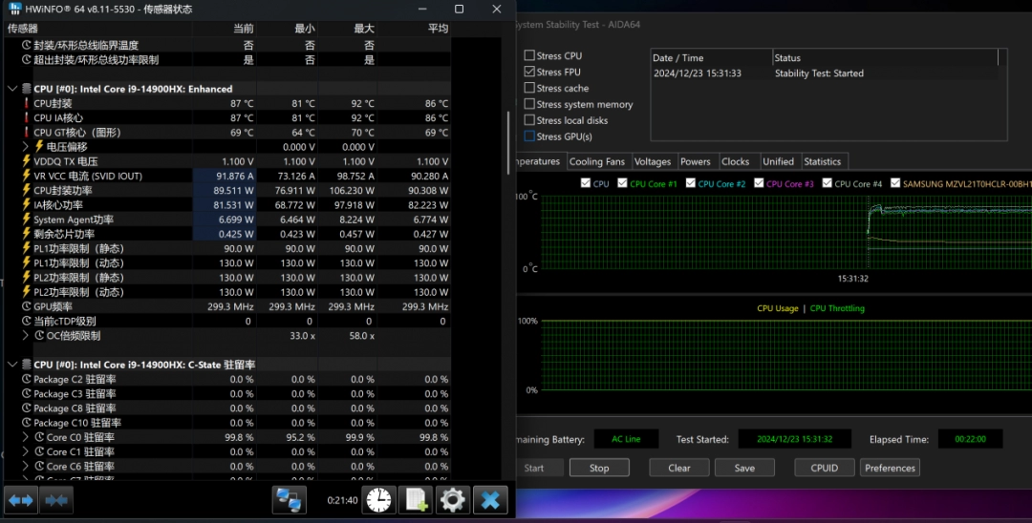Open HWiNFO sensor settings gear icon
The height and width of the screenshot is (523, 1032).
453,501
